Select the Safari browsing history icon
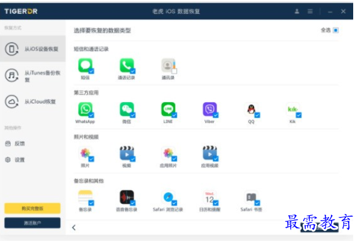The width and height of the screenshot is (358, 241). coord(168,197)
